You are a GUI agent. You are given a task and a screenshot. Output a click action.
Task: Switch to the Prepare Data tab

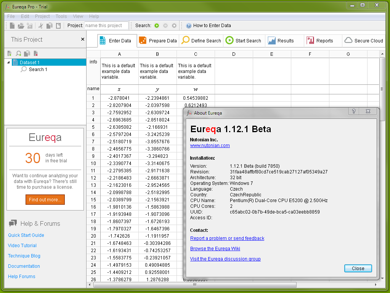coord(158,41)
